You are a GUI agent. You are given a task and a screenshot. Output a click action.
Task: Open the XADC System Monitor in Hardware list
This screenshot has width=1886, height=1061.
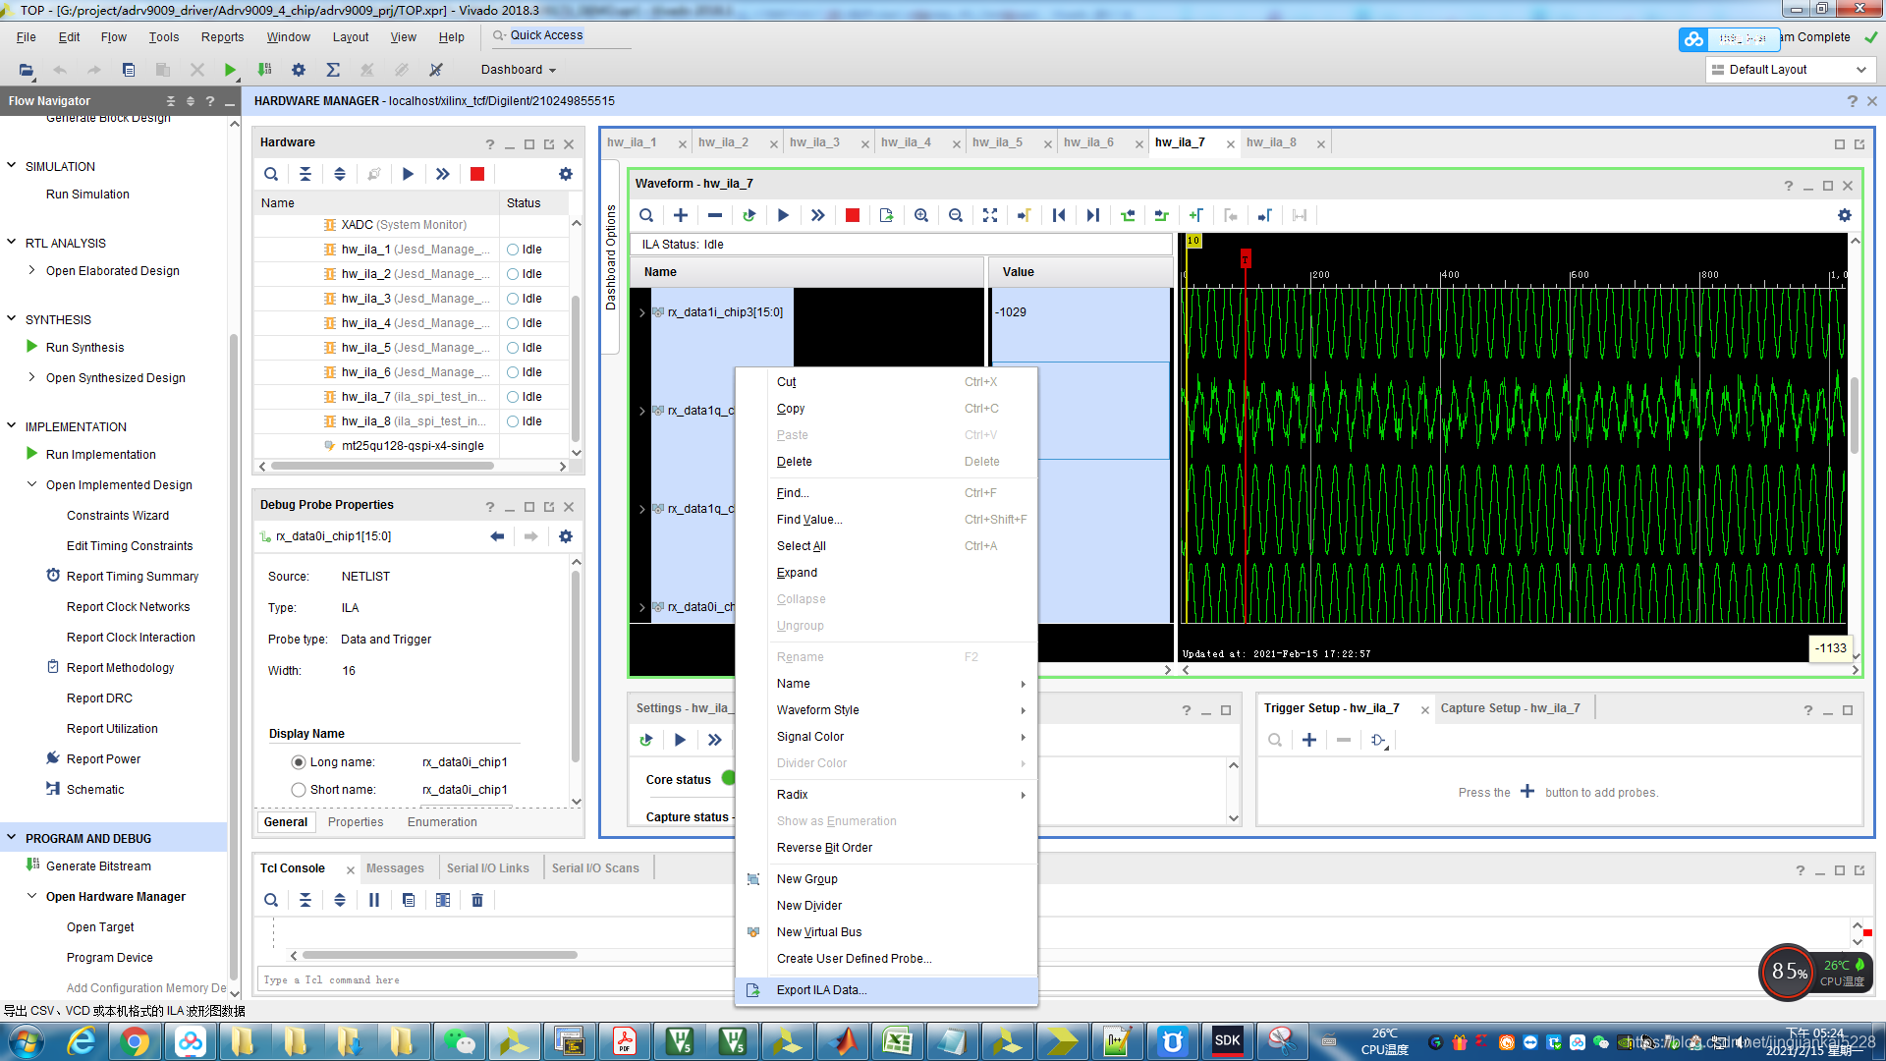click(x=403, y=224)
